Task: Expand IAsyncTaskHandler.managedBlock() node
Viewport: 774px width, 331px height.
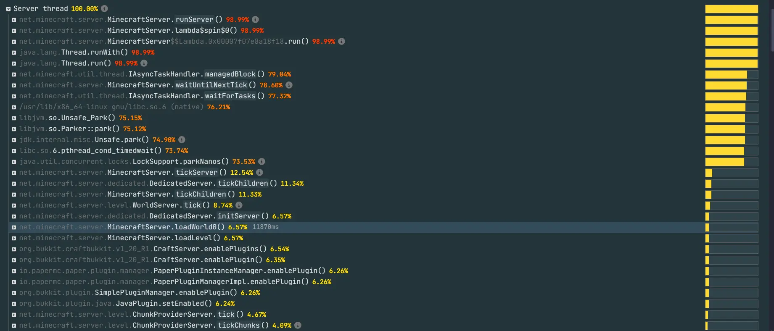Action: (14, 74)
